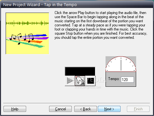Click the black beat display panel
154x116 pixels.
tap(80, 71)
